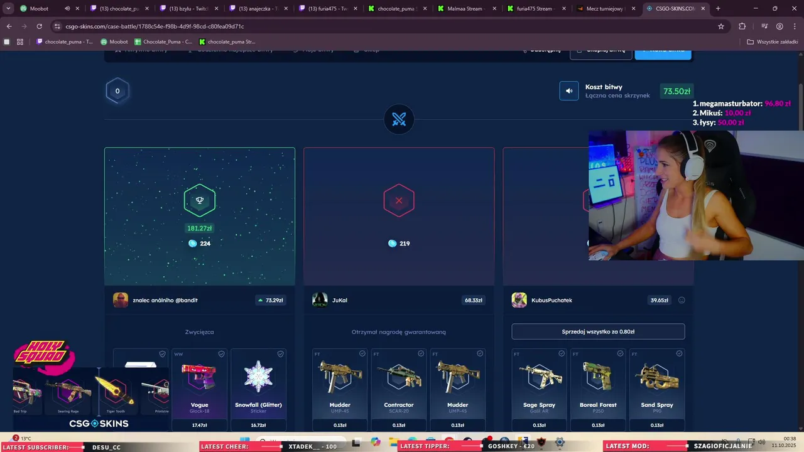Click the green trophy hexagon icon
The height and width of the screenshot is (452, 804).
pyautogui.click(x=200, y=201)
